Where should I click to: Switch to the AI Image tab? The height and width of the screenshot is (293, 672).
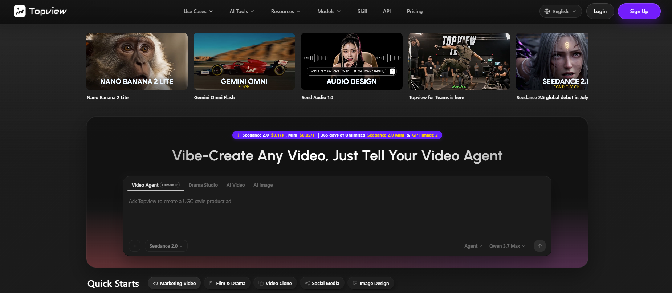click(263, 185)
